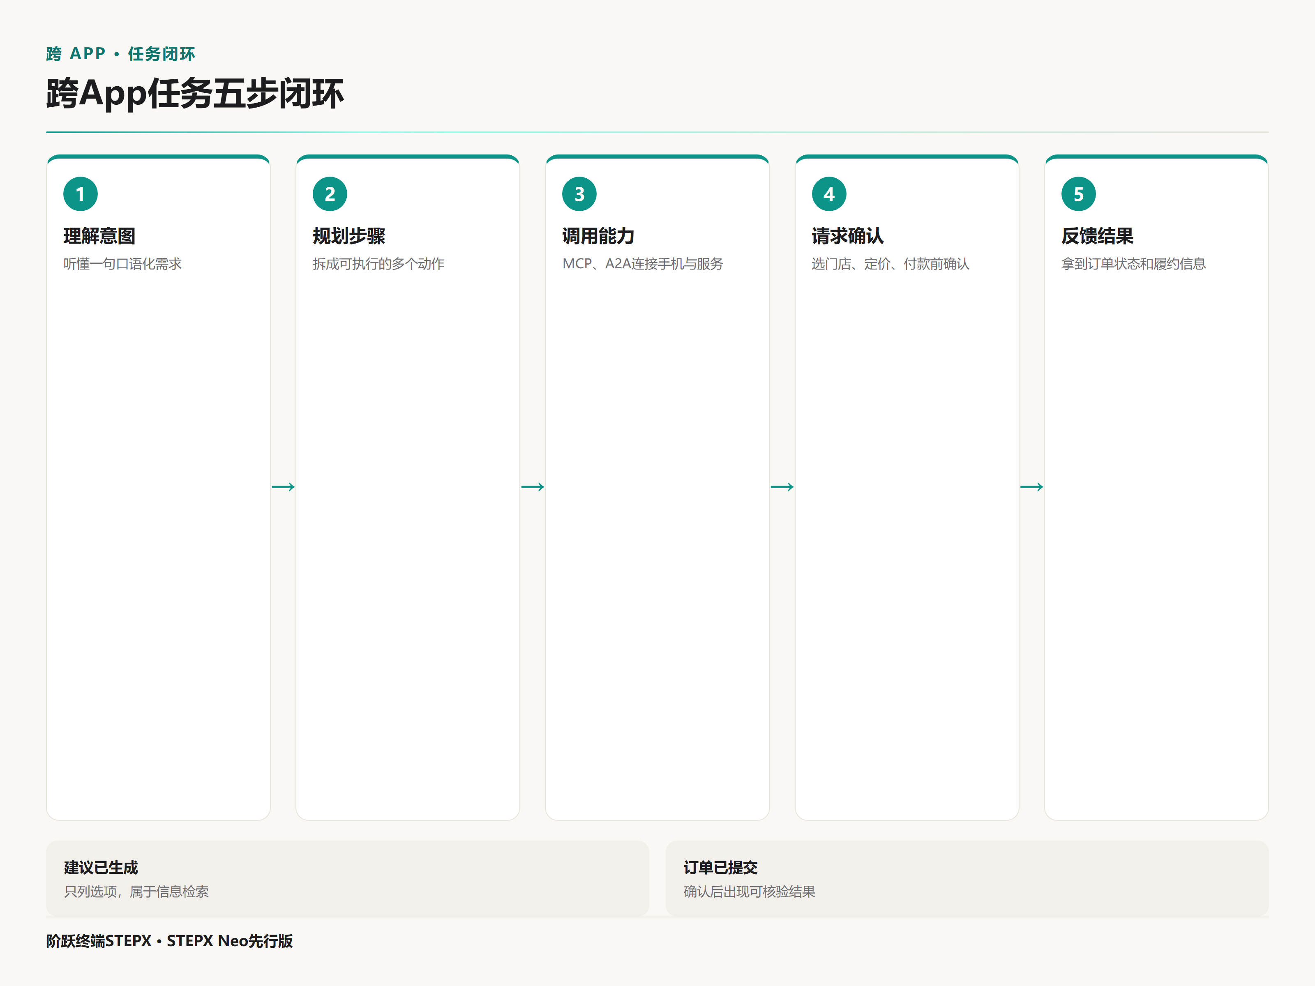Click the text MCP、A2A连接手机与服务

pyautogui.click(x=643, y=264)
